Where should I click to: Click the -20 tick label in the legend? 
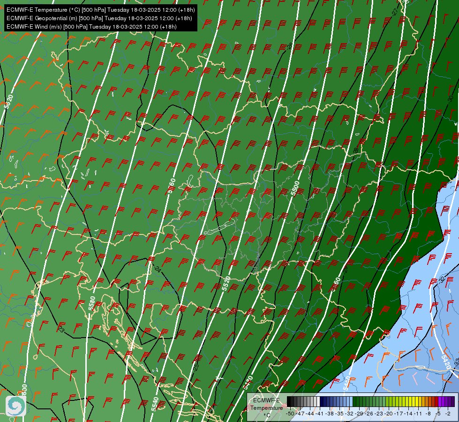point(389,414)
